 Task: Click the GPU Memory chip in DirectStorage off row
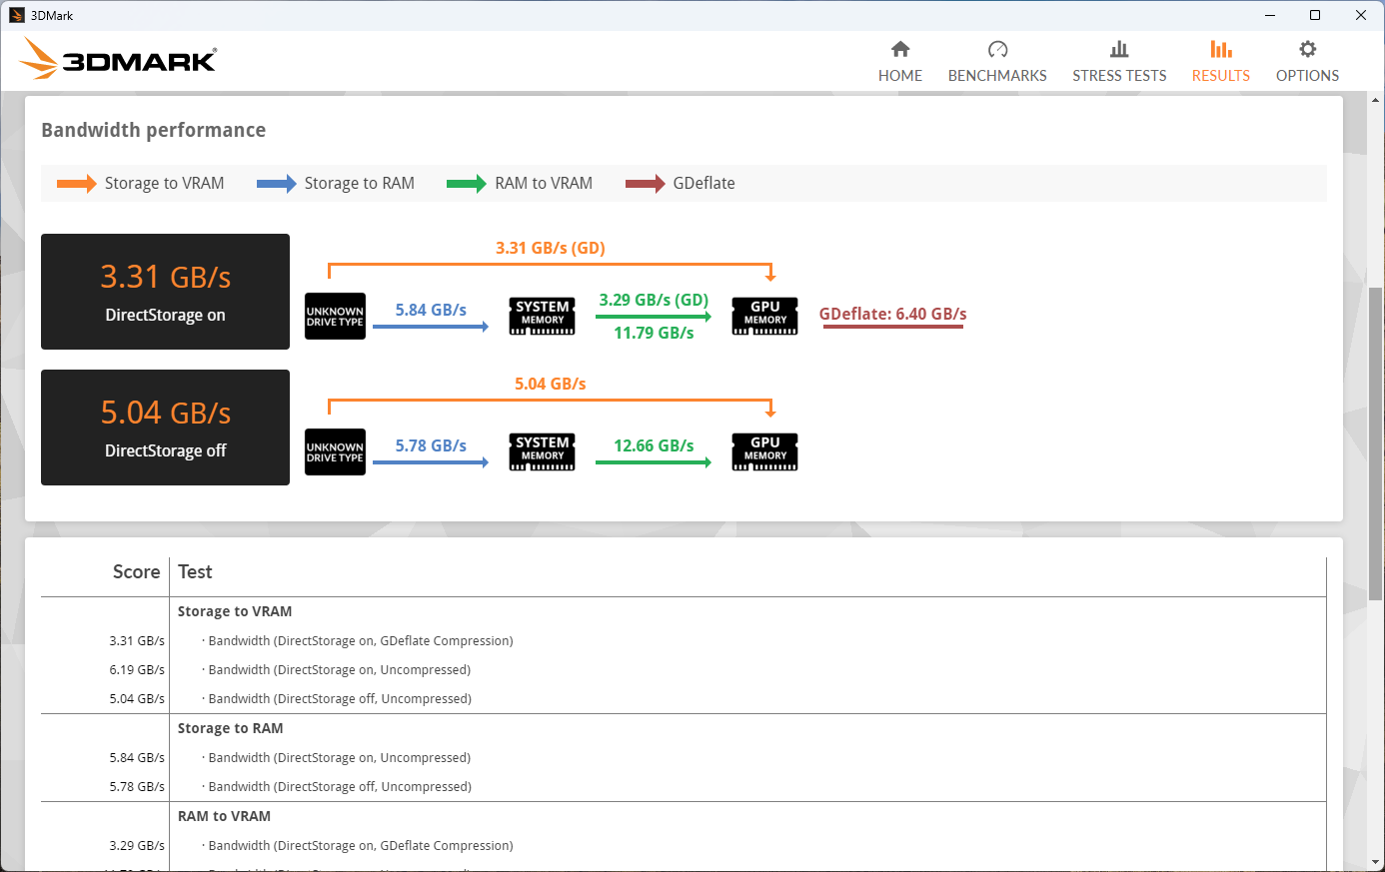(x=764, y=451)
